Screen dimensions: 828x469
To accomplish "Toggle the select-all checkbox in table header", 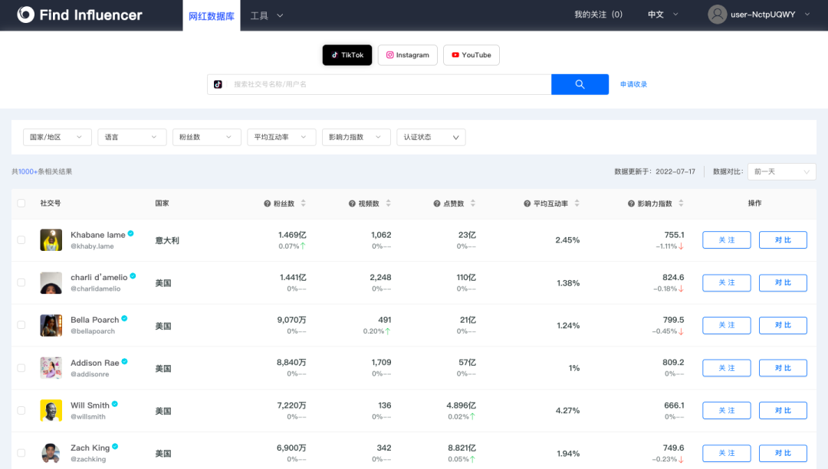I will 21,204.
